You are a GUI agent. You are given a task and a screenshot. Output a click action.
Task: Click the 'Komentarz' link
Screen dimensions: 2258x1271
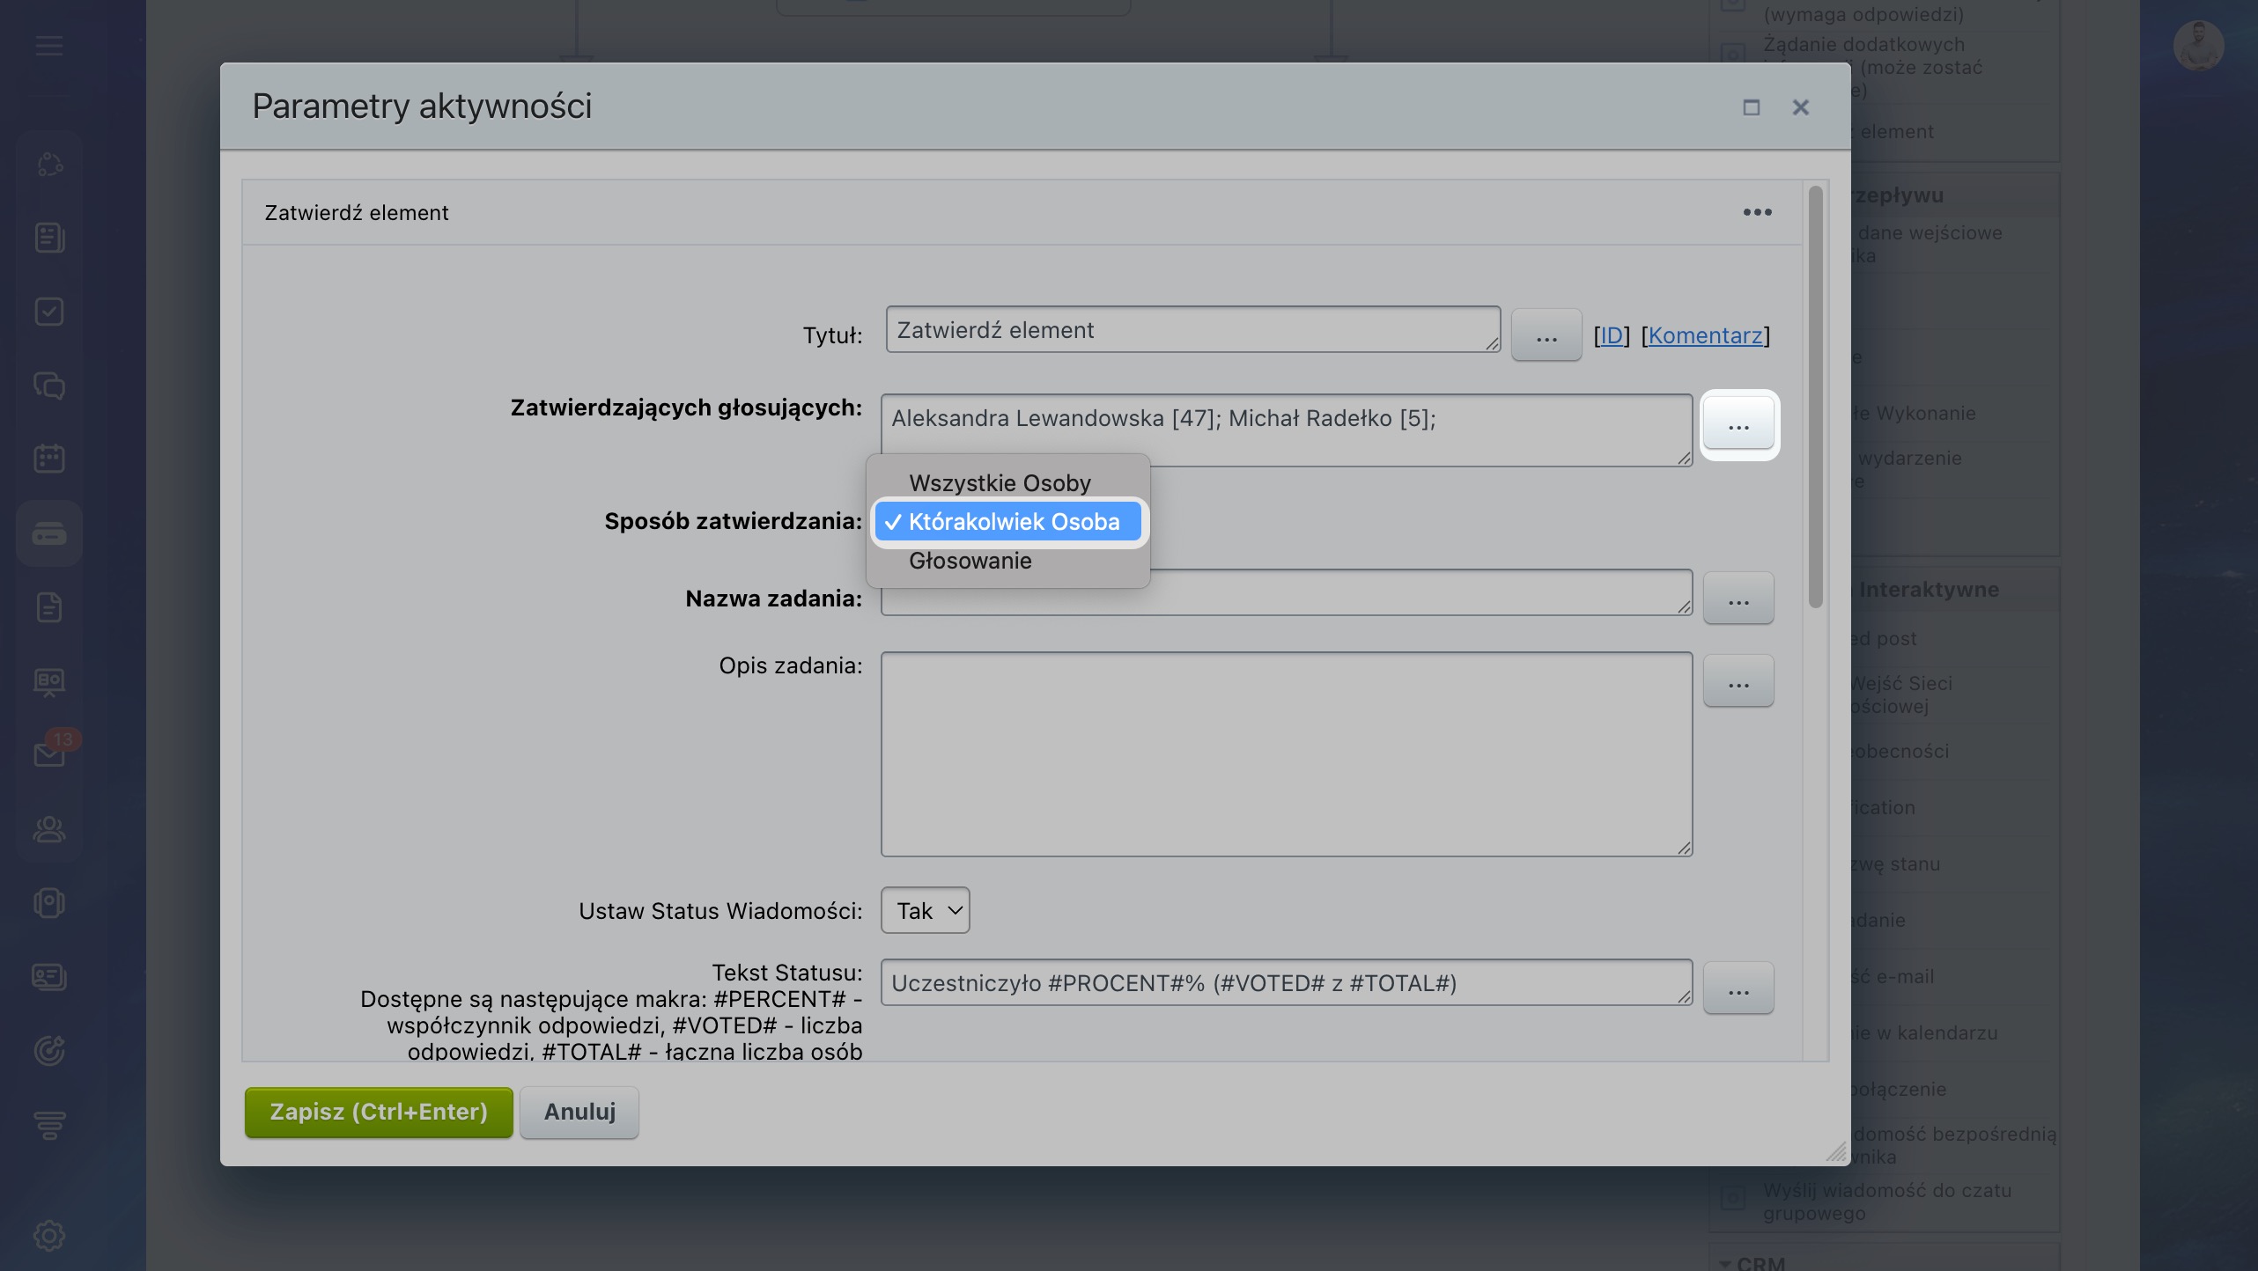click(x=1705, y=335)
